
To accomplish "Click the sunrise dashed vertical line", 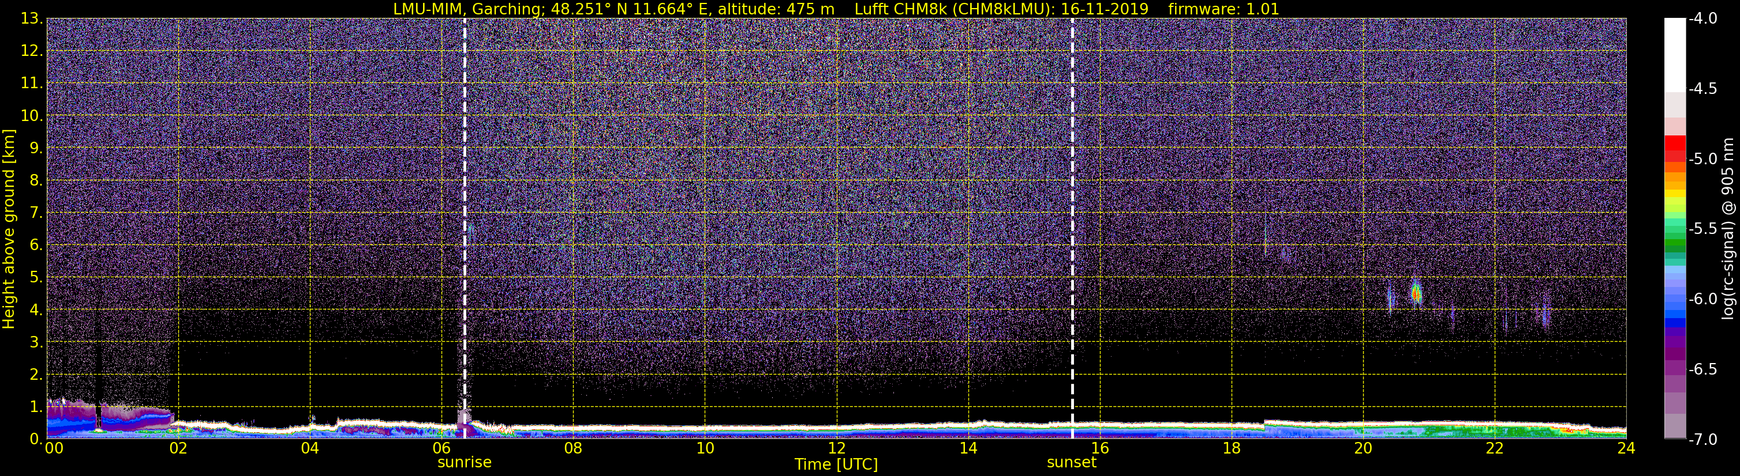I will tap(465, 228).
